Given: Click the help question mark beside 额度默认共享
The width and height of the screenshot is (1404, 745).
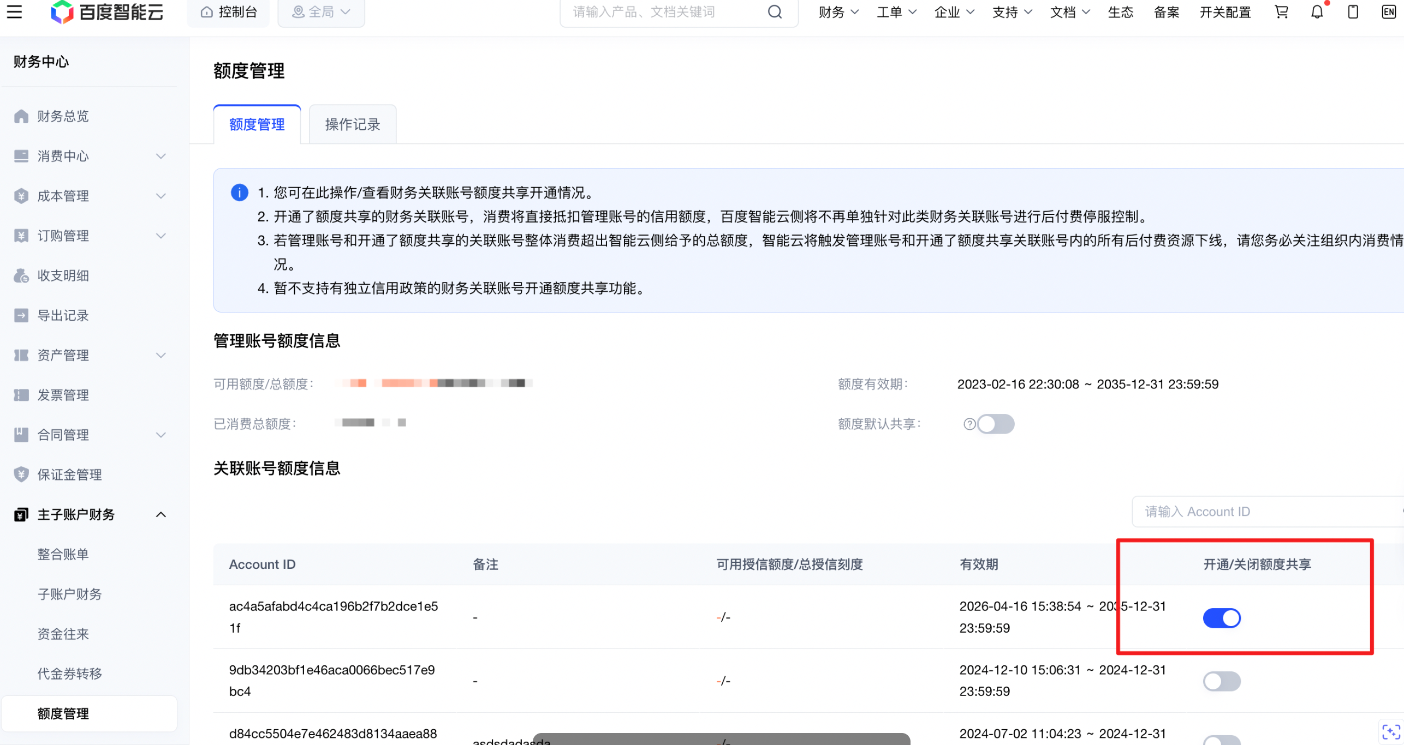Looking at the screenshot, I should (x=969, y=424).
